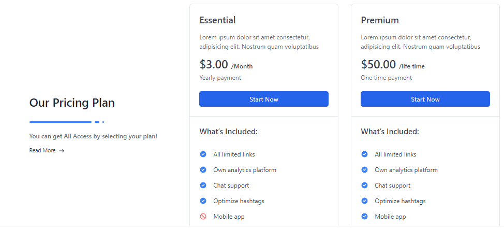This screenshot has width=504, height=228.
Task: Click checkmark icon beside Premium All limited links
Action: point(364,154)
